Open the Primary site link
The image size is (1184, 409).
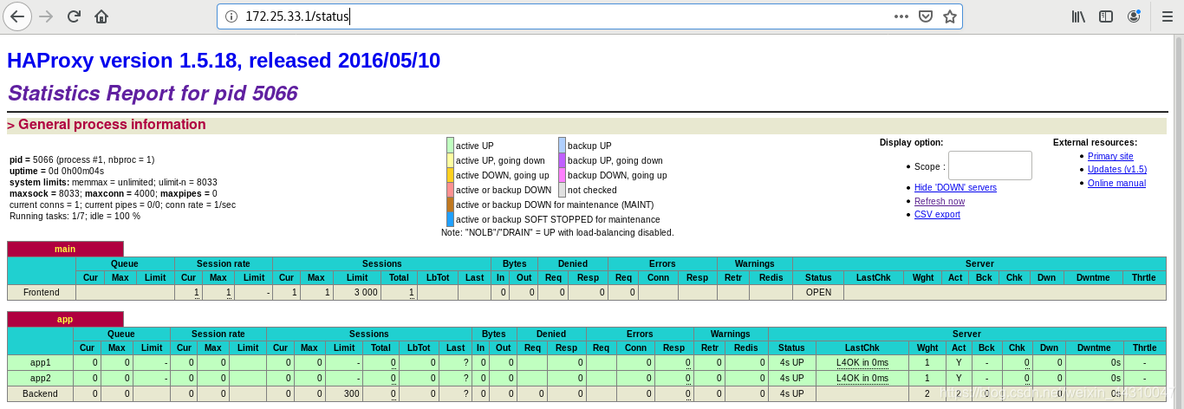[1110, 156]
